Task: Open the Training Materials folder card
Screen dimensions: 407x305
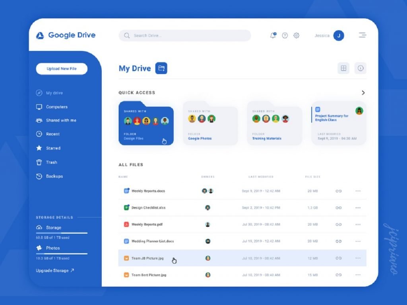Action: click(274, 123)
